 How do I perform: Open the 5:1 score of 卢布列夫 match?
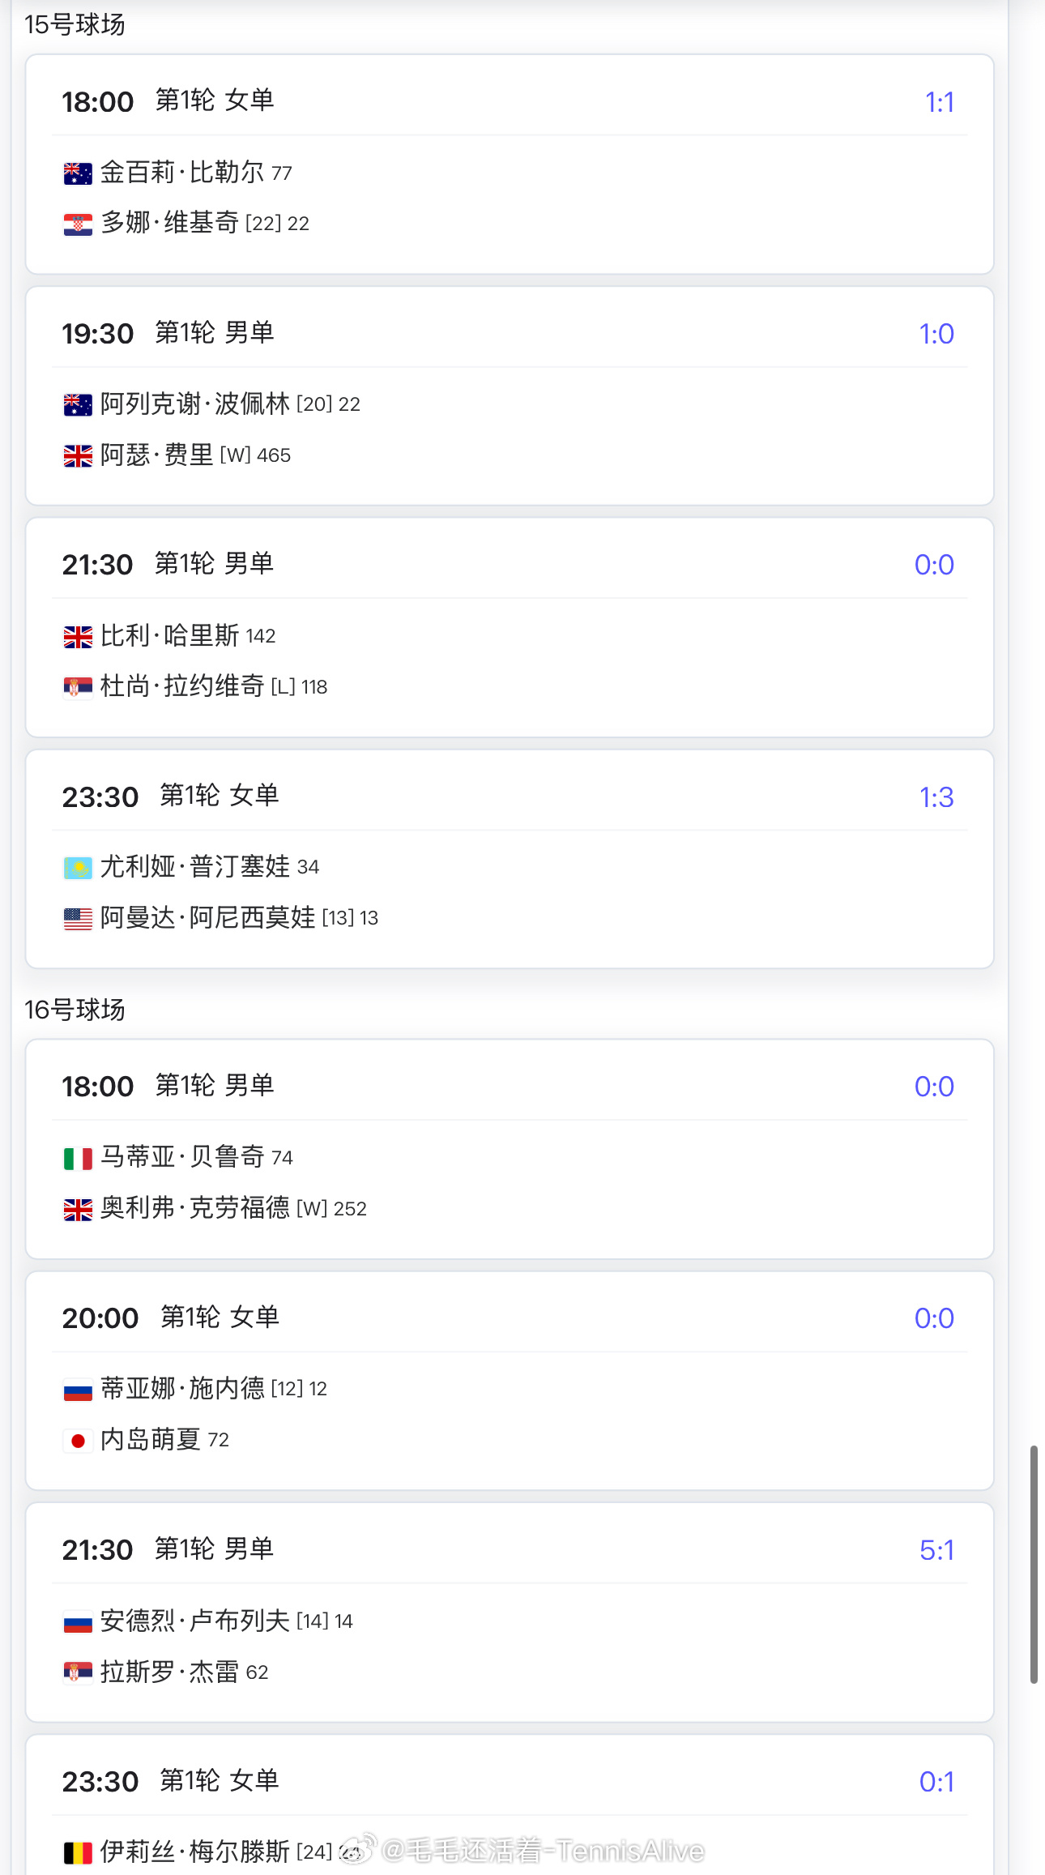[x=937, y=1550]
